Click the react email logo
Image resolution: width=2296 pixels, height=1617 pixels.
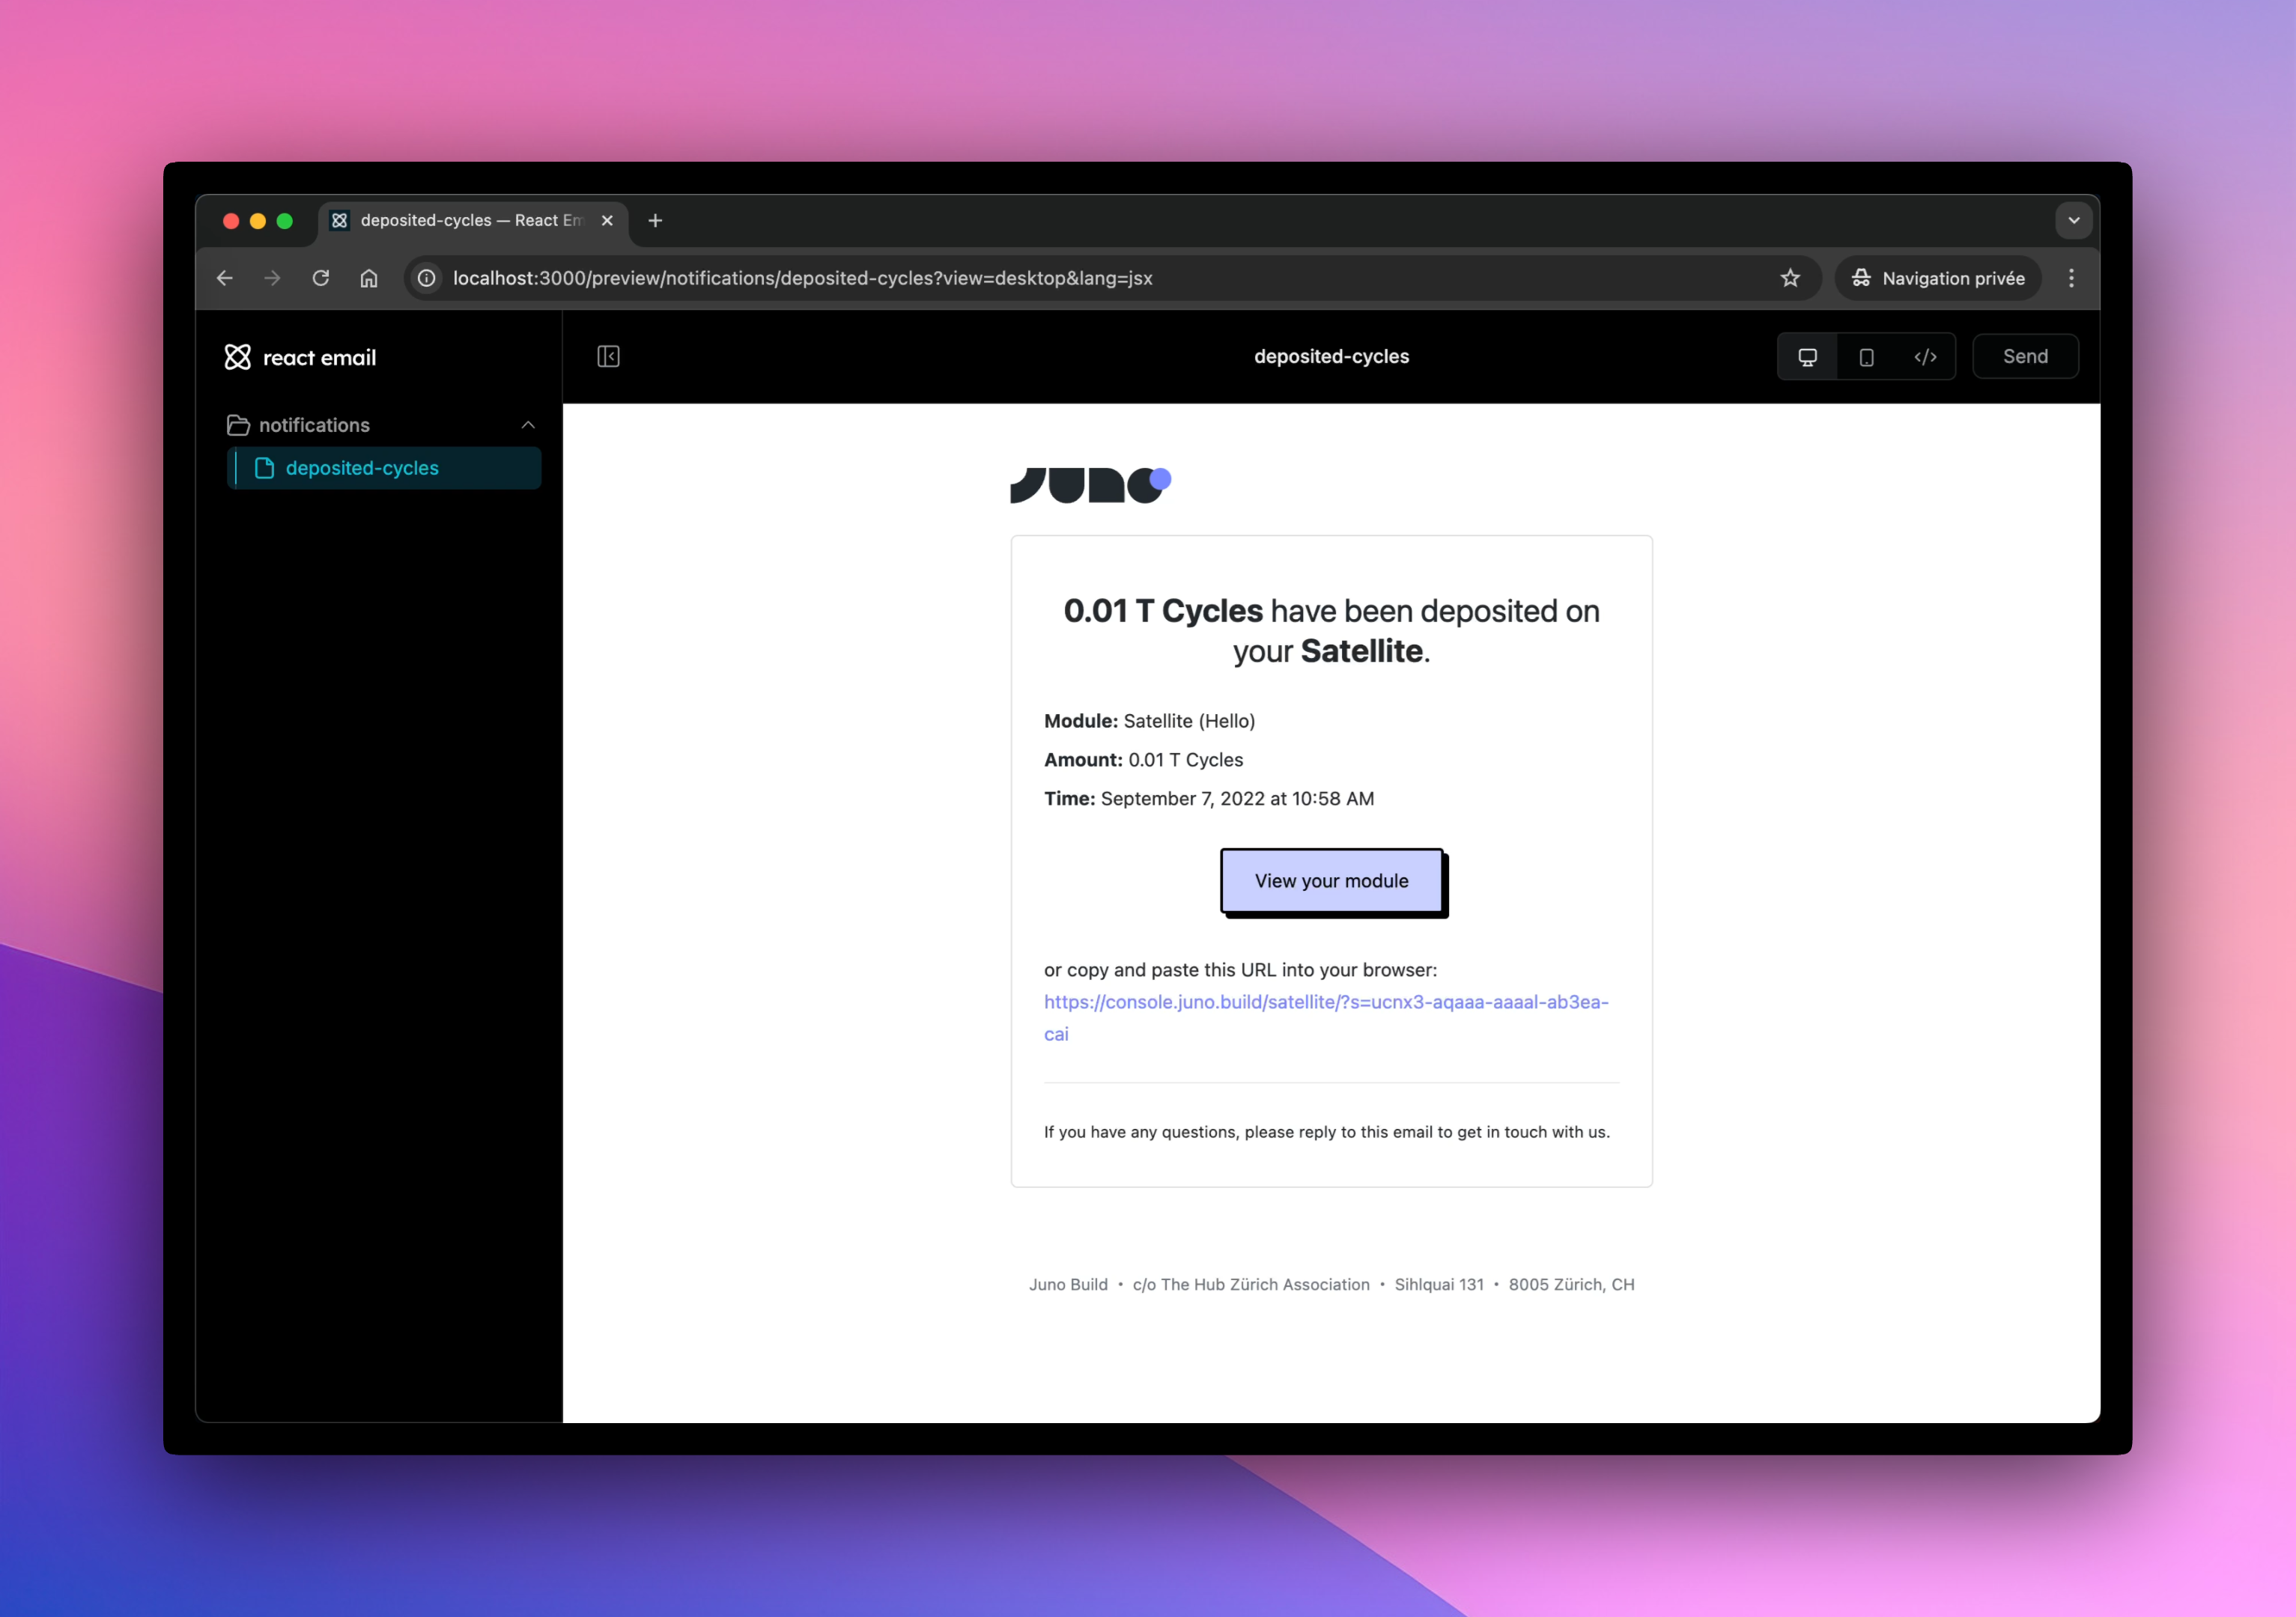click(301, 358)
